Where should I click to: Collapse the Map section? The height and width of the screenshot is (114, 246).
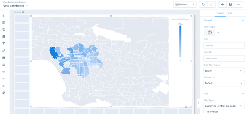[x=243, y=93]
